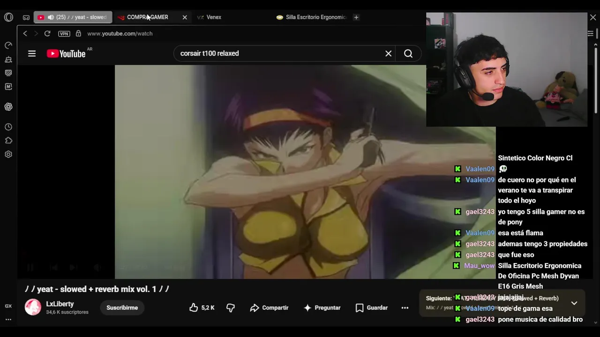Toggle the VPN badge in the address bar

click(x=64, y=34)
